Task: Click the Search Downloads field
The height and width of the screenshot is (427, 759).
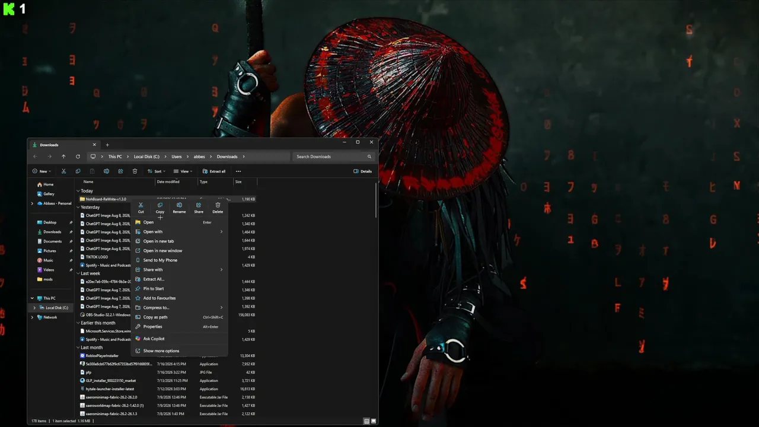Action: pyautogui.click(x=334, y=157)
